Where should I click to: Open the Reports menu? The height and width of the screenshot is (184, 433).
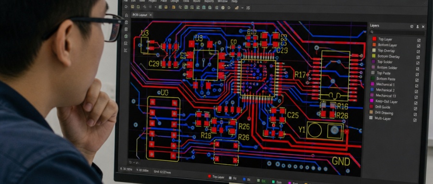[x=209, y=1]
